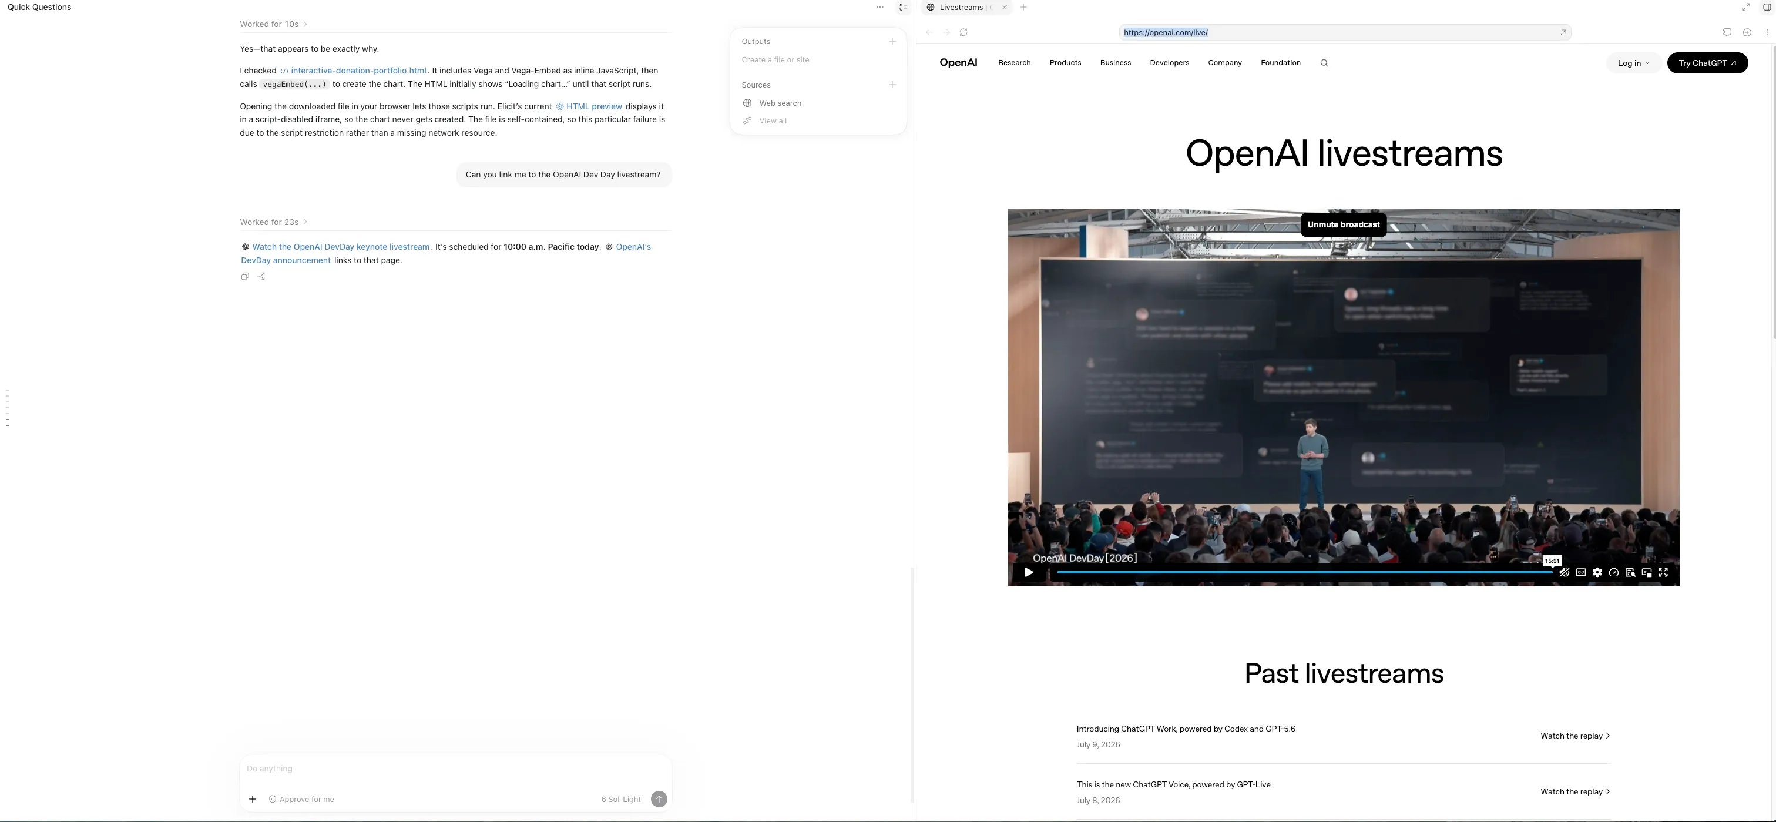Reload the browser page
Viewport: 1776px width, 822px height.
[964, 32]
